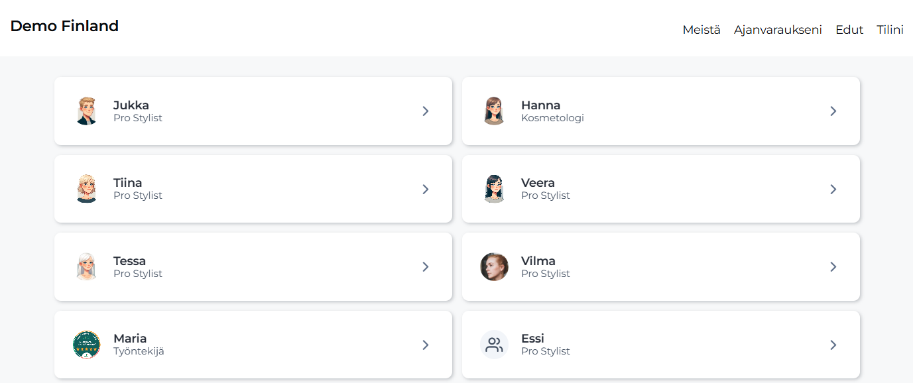Screen dimensions: 913x383
Task: Click Veera's avatar with glasses
Action: click(x=494, y=189)
